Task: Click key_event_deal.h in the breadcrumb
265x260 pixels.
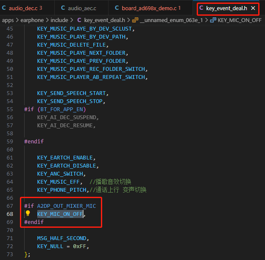Action: click(105, 20)
